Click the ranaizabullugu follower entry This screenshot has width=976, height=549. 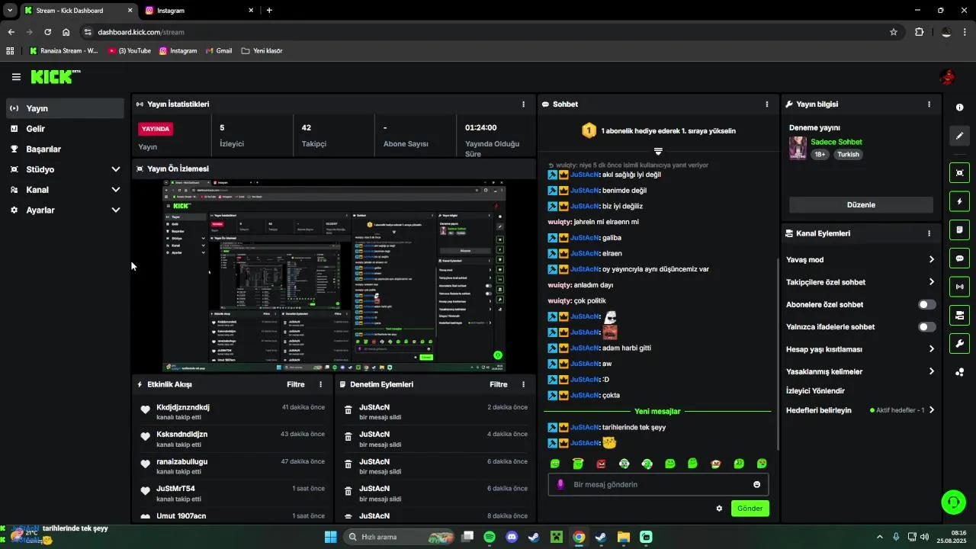click(x=182, y=462)
